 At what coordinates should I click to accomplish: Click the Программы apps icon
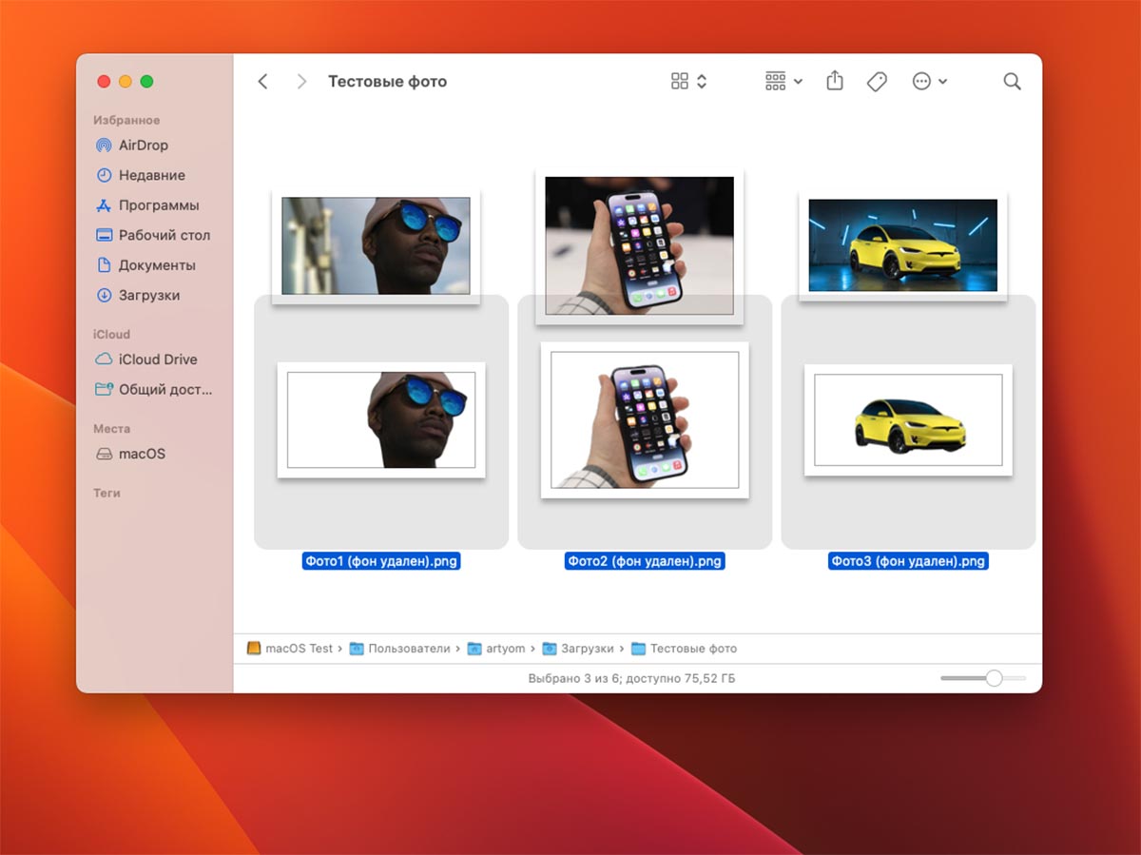pos(105,205)
